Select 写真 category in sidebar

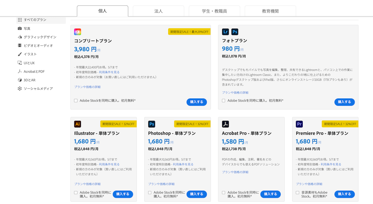[x=27, y=29]
